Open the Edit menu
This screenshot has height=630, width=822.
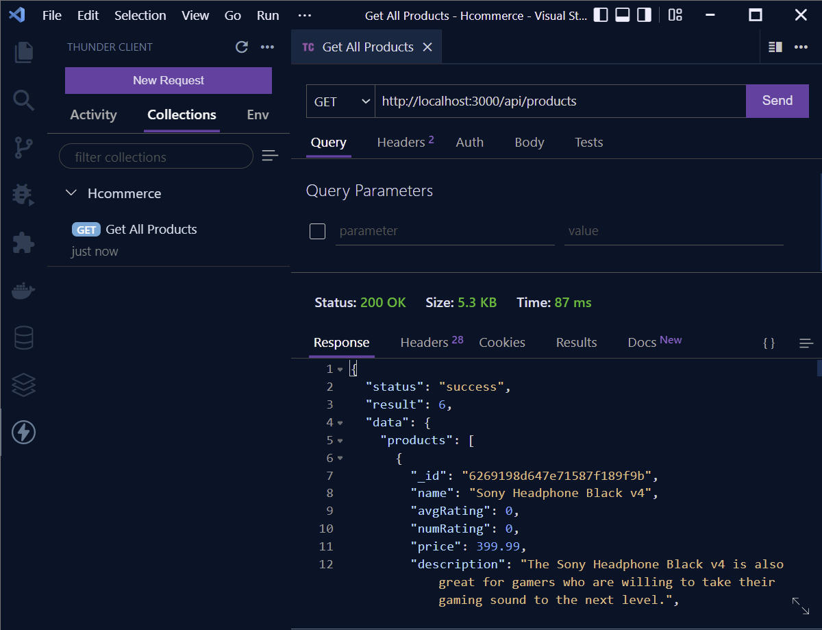click(88, 15)
